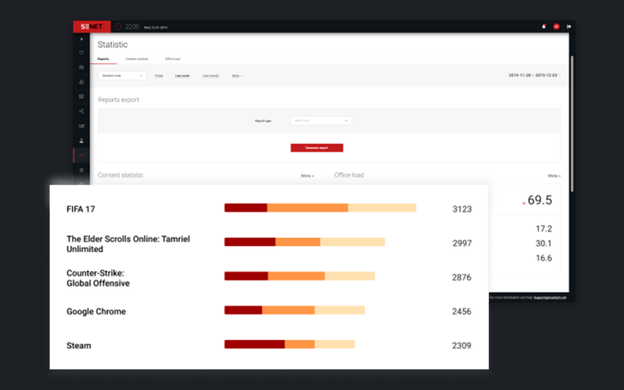Click the logout icon in top bar
Viewport: 624px width, 390px height.
click(x=569, y=27)
